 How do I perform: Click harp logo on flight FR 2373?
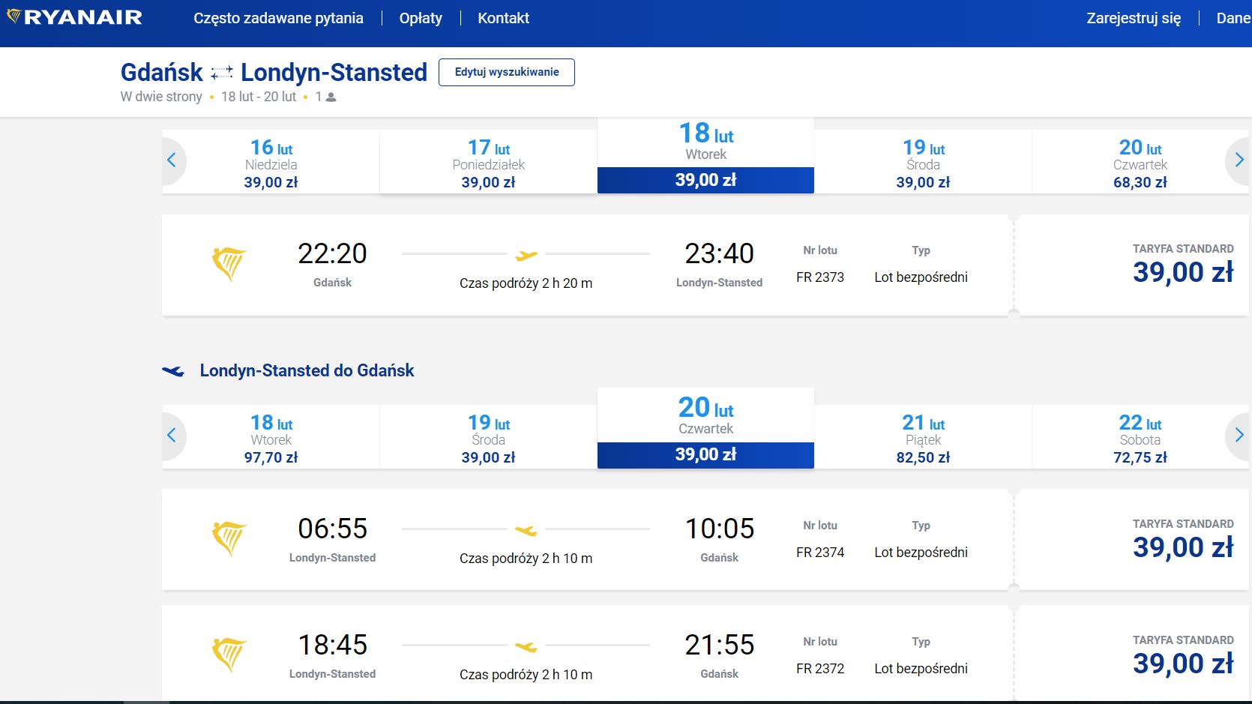pos(229,264)
